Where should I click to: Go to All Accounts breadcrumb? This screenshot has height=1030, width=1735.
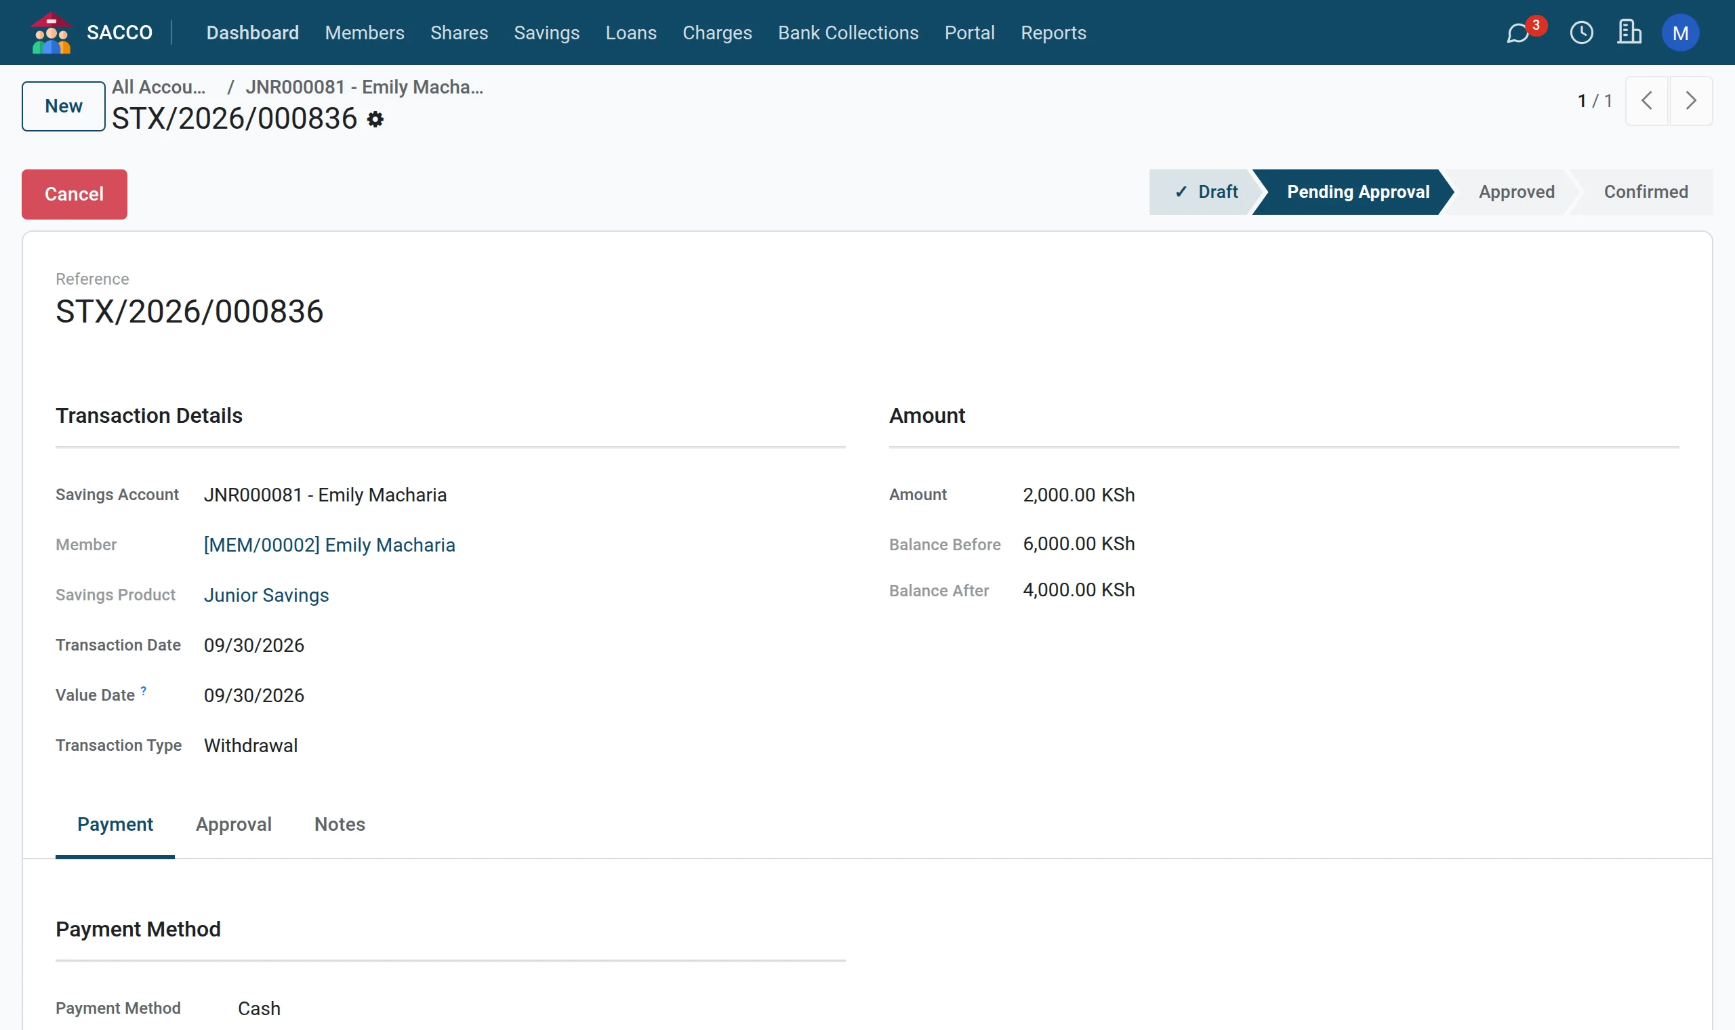pos(159,87)
